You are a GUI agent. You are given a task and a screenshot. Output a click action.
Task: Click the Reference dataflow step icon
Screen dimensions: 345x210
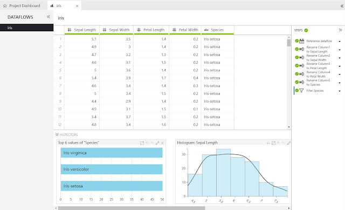(301, 41)
